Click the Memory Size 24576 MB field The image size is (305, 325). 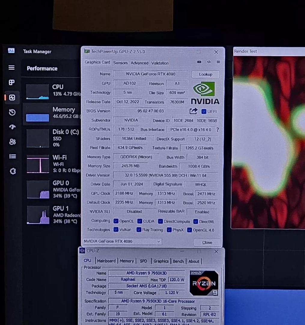pyautogui.click(x=130, y=166)
